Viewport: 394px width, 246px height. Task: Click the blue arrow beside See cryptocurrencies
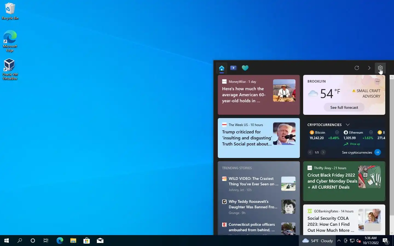pos(378,152)
